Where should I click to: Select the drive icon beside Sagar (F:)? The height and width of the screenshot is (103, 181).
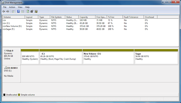(x=4, y=29)
